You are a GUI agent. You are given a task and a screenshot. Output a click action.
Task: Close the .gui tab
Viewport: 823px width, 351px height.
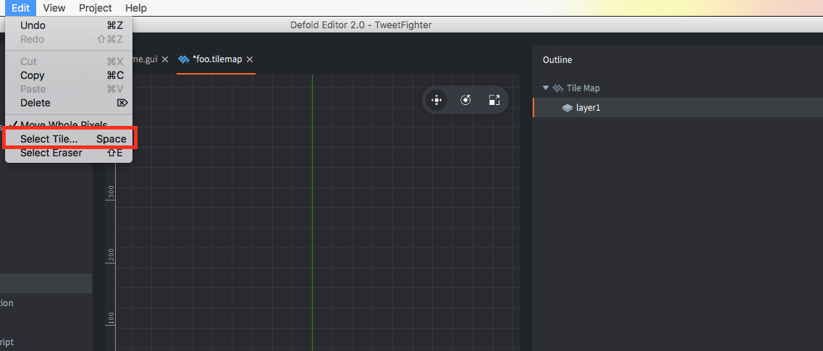(165, 59)
